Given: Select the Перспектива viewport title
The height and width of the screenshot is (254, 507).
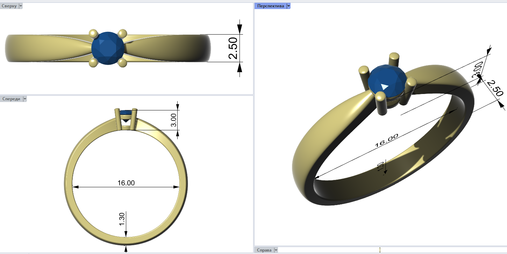Looking at the screenshot, I should pos(270,6).
